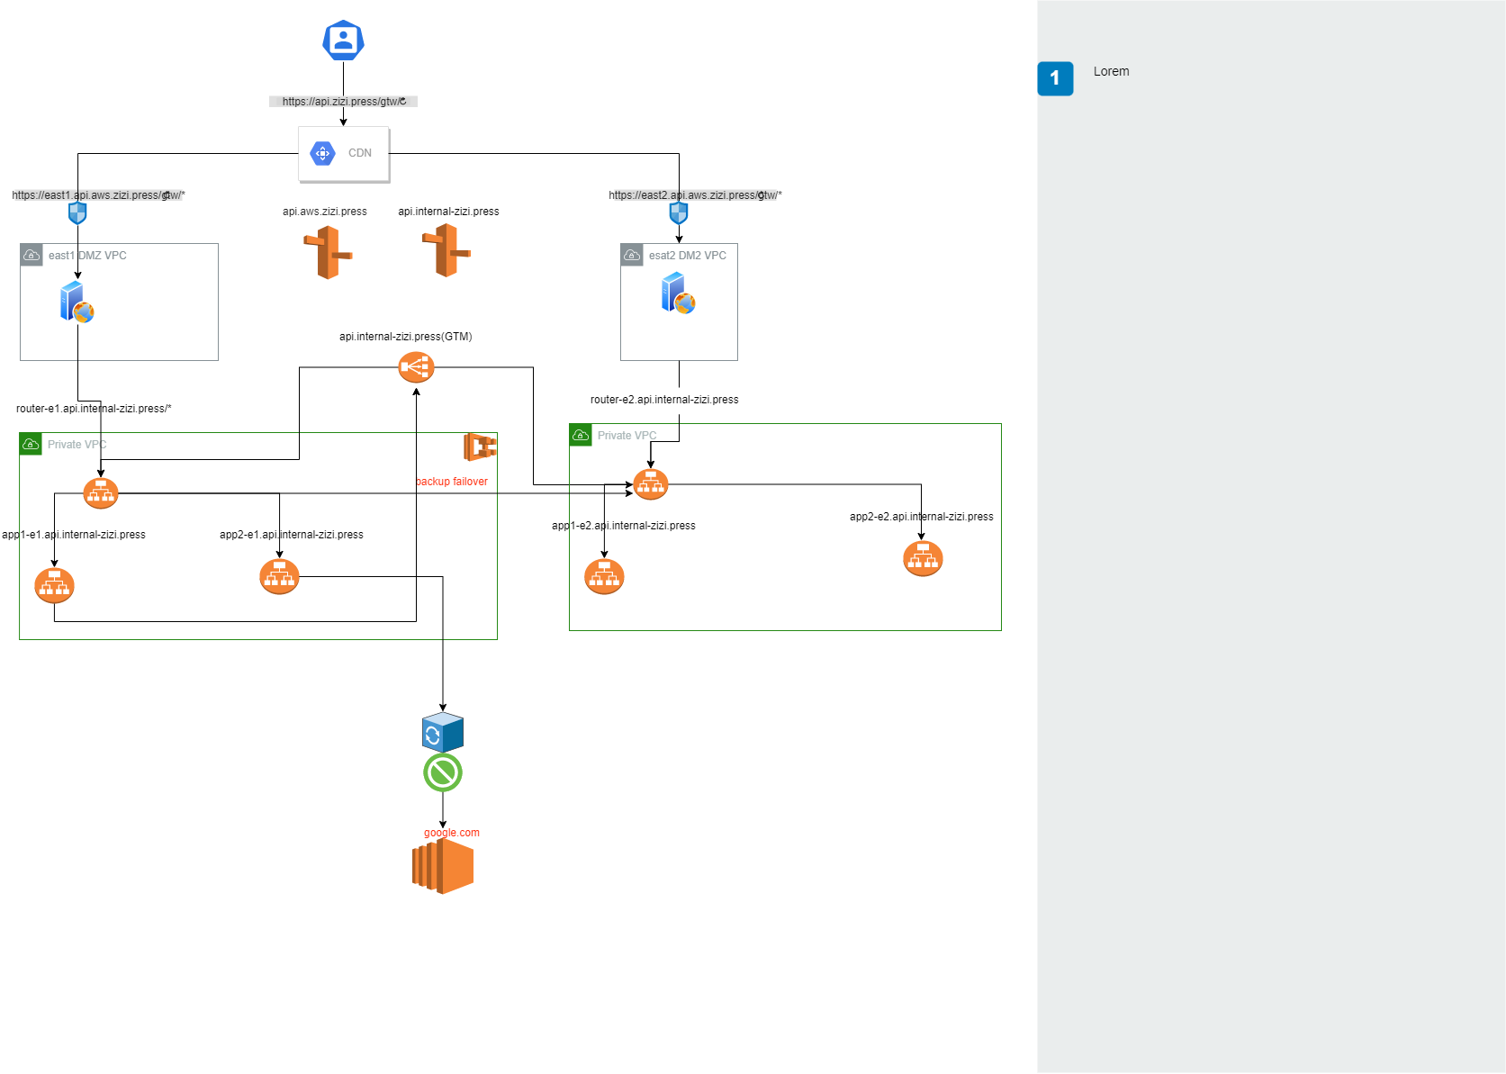Select the east1 DMZ VPC title text

click(x=87, y=256)
